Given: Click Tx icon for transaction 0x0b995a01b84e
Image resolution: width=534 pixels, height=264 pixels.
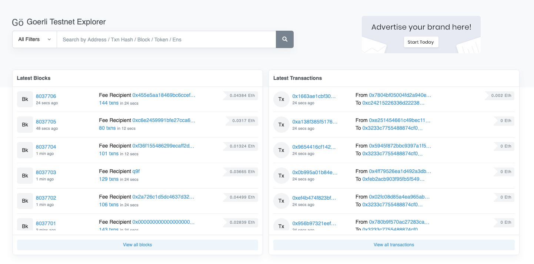Looking at the screenshot, I should click(281, 176).
